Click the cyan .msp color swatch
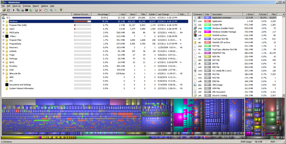 click(207, 28)
